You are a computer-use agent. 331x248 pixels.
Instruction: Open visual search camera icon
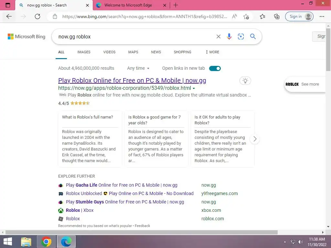(240, 36)
